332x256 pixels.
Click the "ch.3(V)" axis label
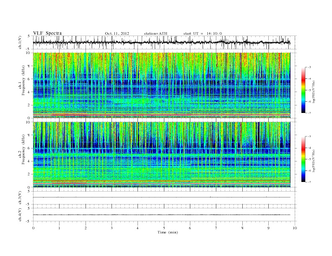[x=20, y=198]
